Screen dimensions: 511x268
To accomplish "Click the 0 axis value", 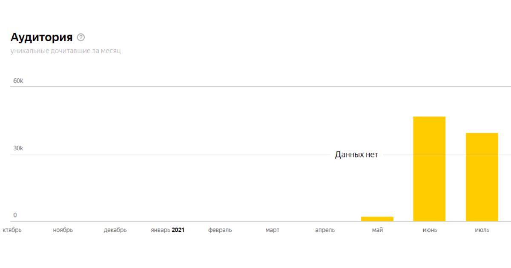I will (x=15, y=215).
